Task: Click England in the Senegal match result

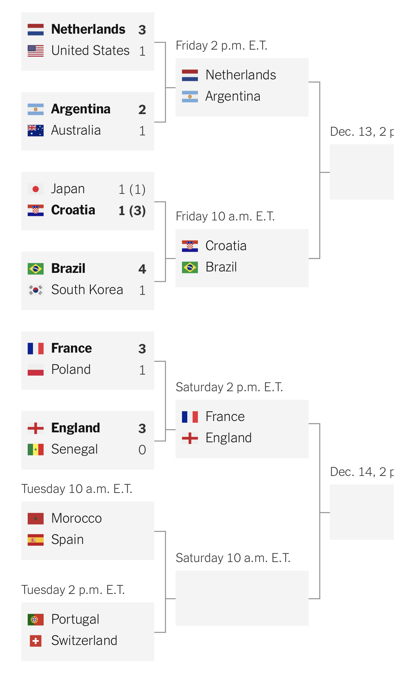Action: [76, 428]
